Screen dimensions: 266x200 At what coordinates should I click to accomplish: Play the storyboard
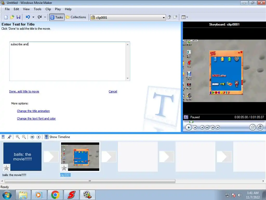coord(38,137)
